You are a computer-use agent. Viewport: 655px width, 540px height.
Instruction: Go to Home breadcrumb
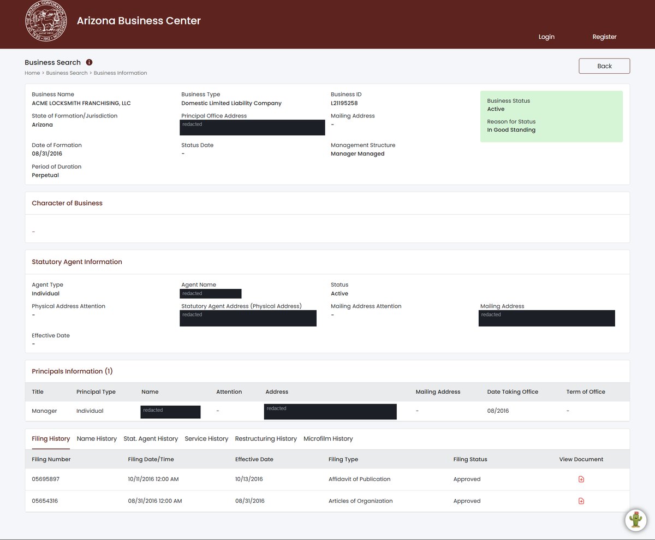[x=32, y=73]
